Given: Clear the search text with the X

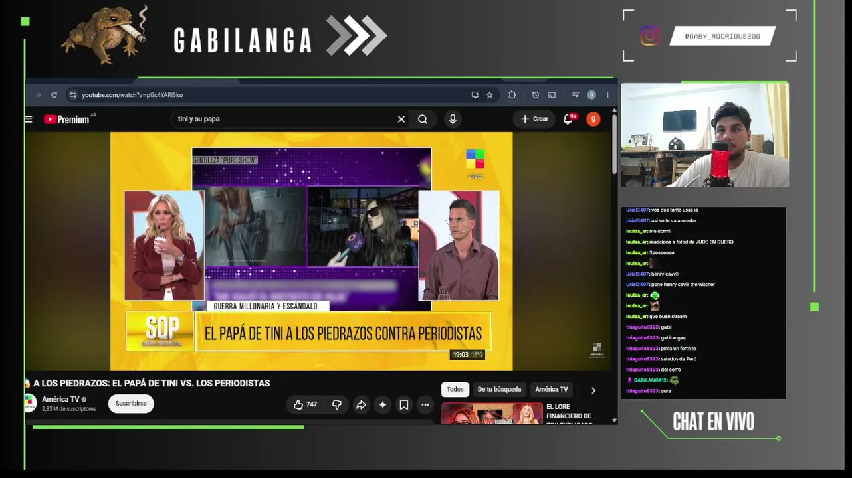Looking at the screenshot, I should coord(401,119).
